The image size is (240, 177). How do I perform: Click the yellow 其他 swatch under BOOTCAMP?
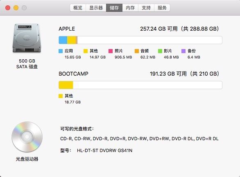click(x=61, y=96)
